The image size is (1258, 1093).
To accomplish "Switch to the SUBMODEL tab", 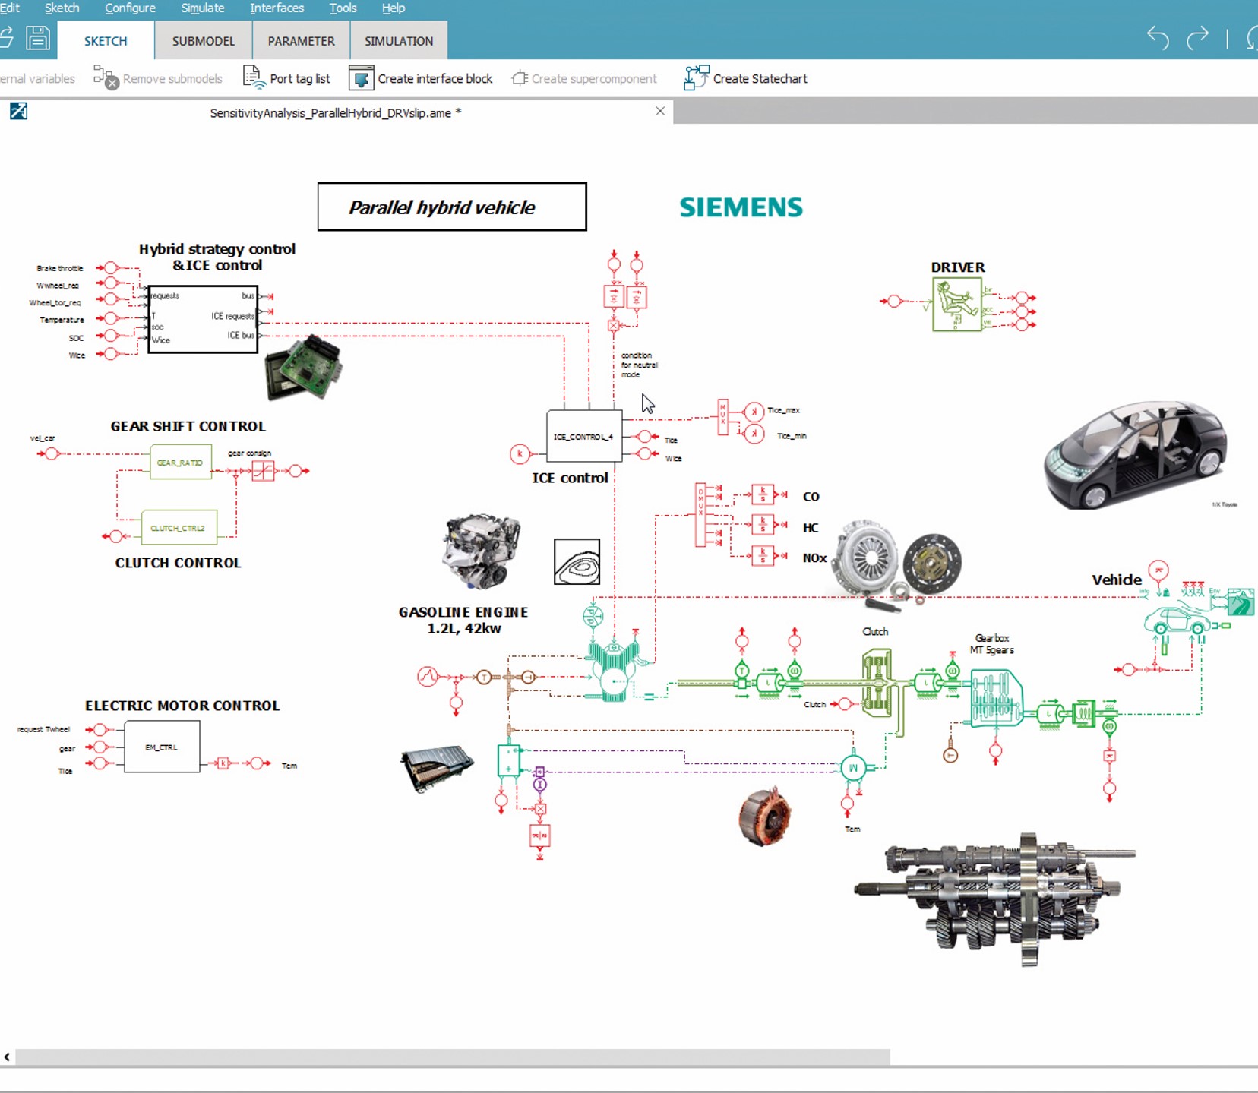I will [203, 41].
